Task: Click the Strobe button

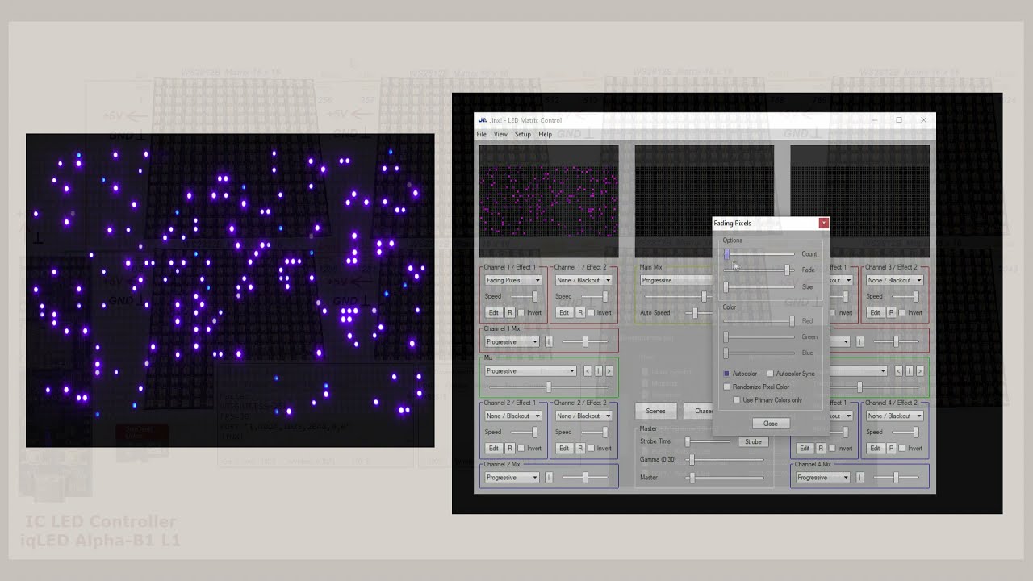Action: click(753, 441)
